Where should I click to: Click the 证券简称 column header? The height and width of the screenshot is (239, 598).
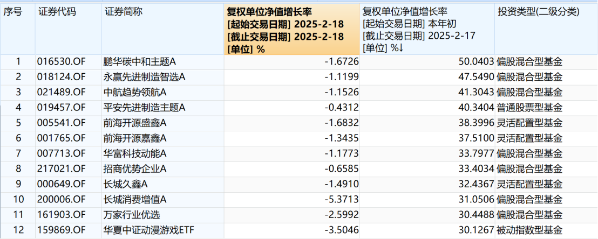163,29
